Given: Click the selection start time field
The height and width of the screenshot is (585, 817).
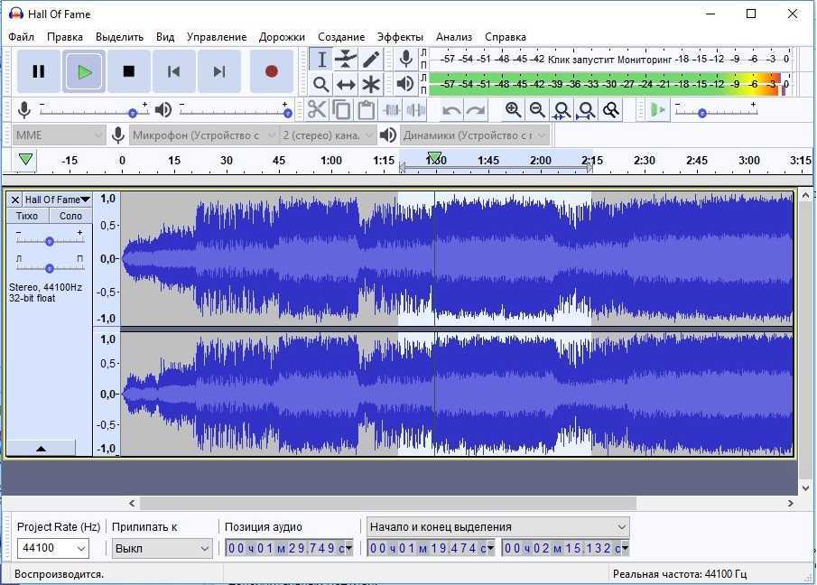Looking at the screenshot, I should coord(431,548).
